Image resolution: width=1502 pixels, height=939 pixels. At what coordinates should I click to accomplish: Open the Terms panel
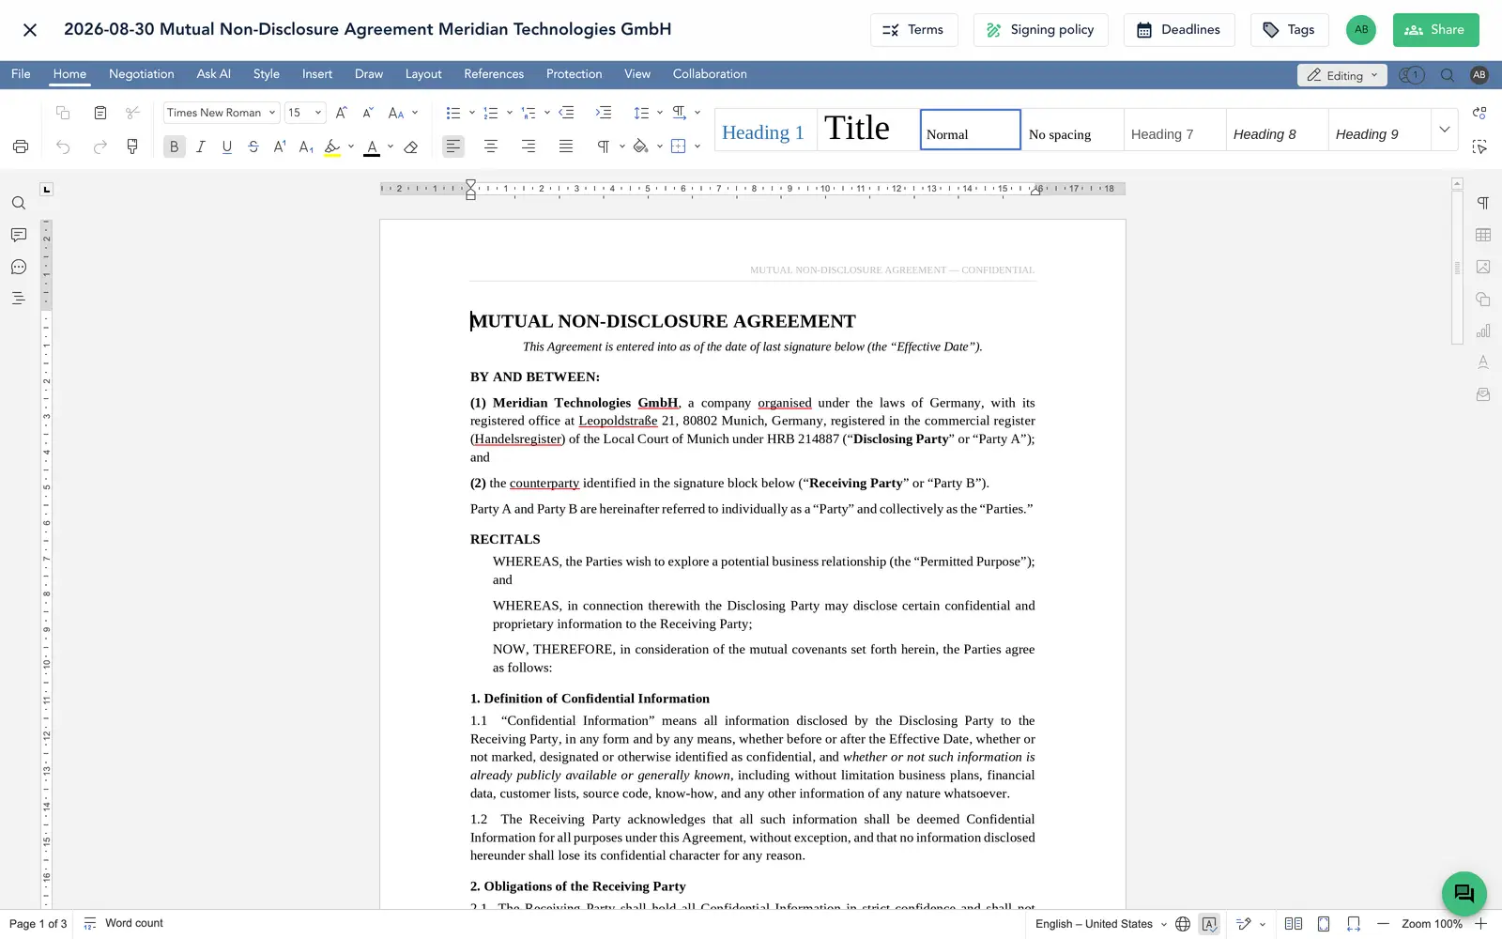tap(913, 30)
